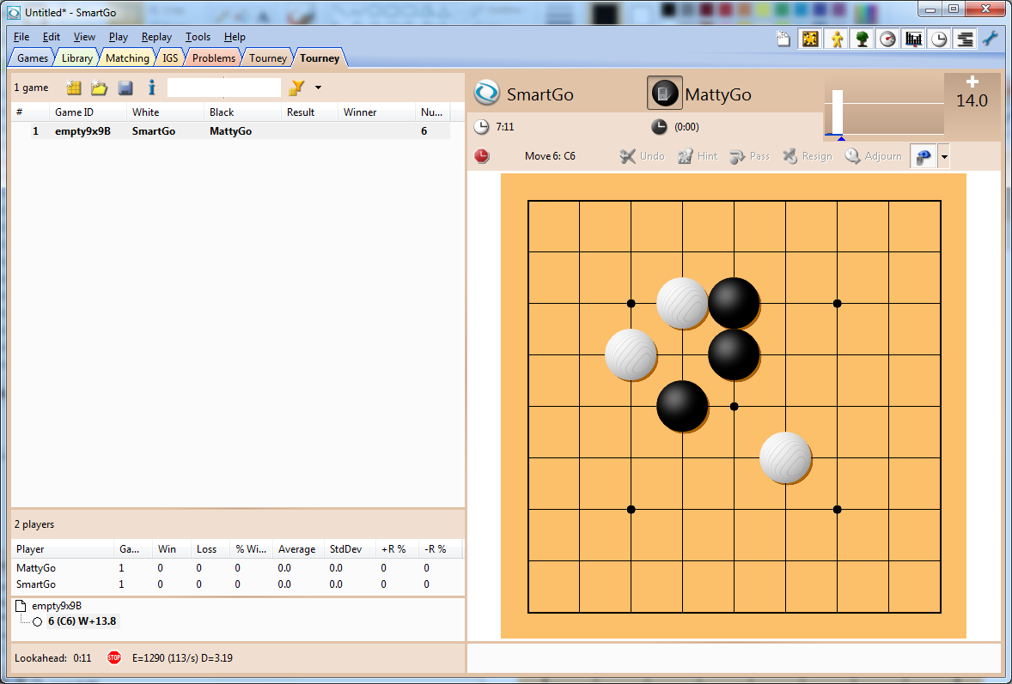Open the Tools menu
The height and width of the screenshot is (684, 1012).
click(198, 37)
